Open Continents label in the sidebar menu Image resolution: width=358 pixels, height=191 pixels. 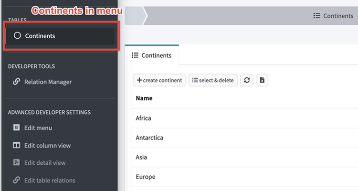[x=40, y=36]
